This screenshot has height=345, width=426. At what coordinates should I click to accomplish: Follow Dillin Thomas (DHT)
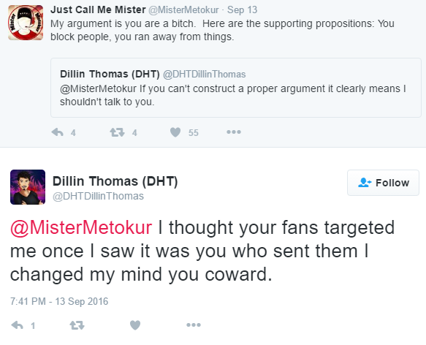click(383, 183)
